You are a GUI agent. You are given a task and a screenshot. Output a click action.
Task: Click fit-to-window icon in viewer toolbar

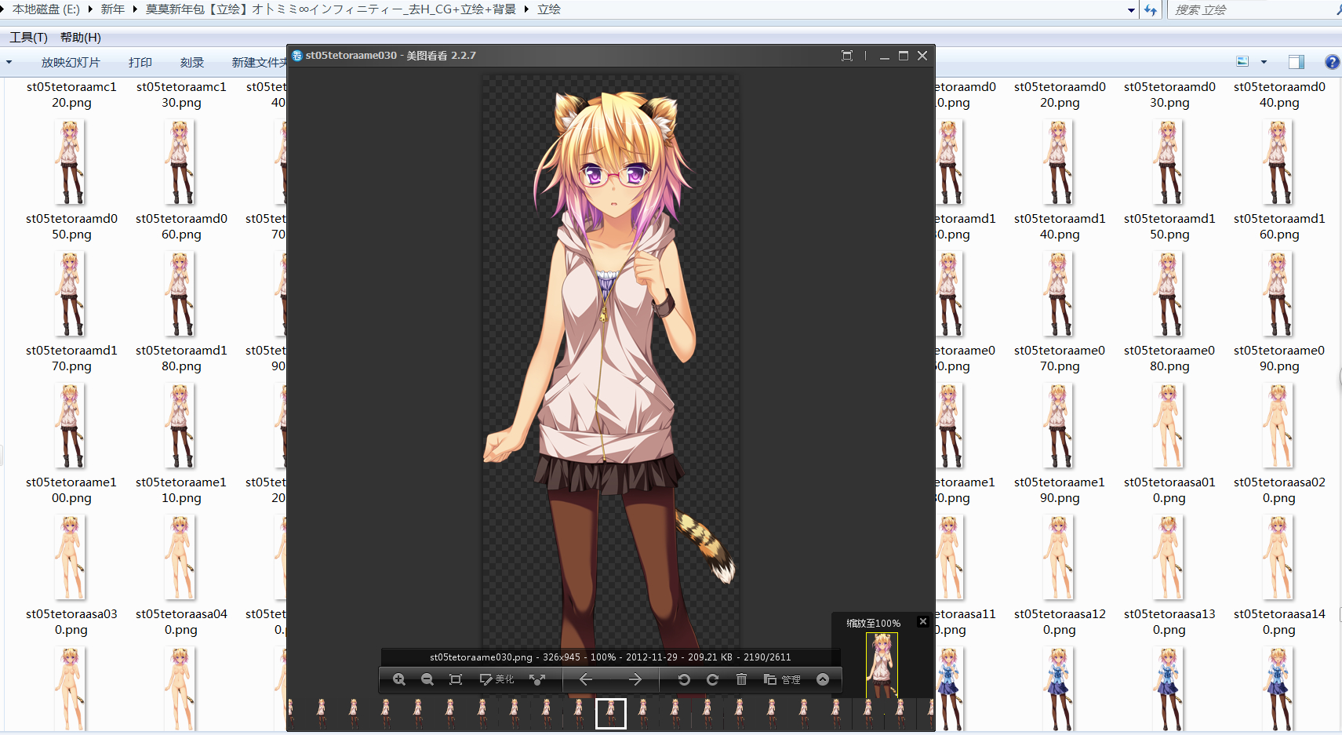pos(456,679)
